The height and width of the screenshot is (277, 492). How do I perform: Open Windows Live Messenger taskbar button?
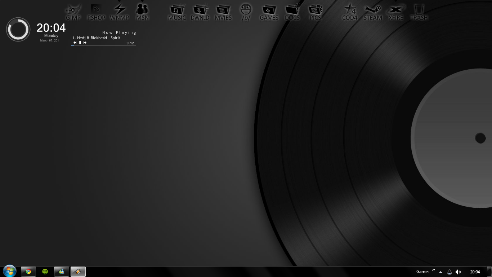pyautogui.click(x=62, y=272)
